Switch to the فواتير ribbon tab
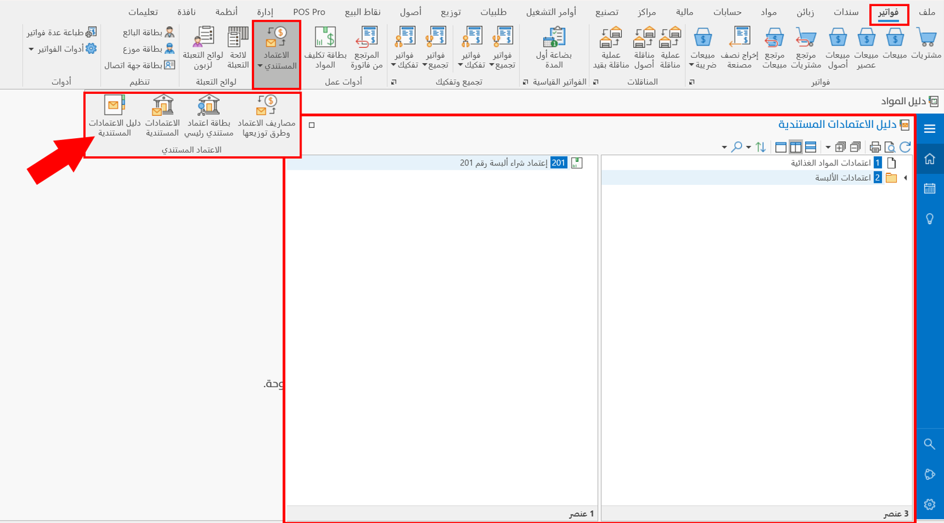 pos(888,12)
